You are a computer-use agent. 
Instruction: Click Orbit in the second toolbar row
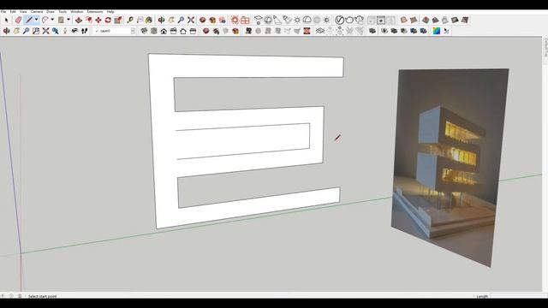(x=6, y=31)
